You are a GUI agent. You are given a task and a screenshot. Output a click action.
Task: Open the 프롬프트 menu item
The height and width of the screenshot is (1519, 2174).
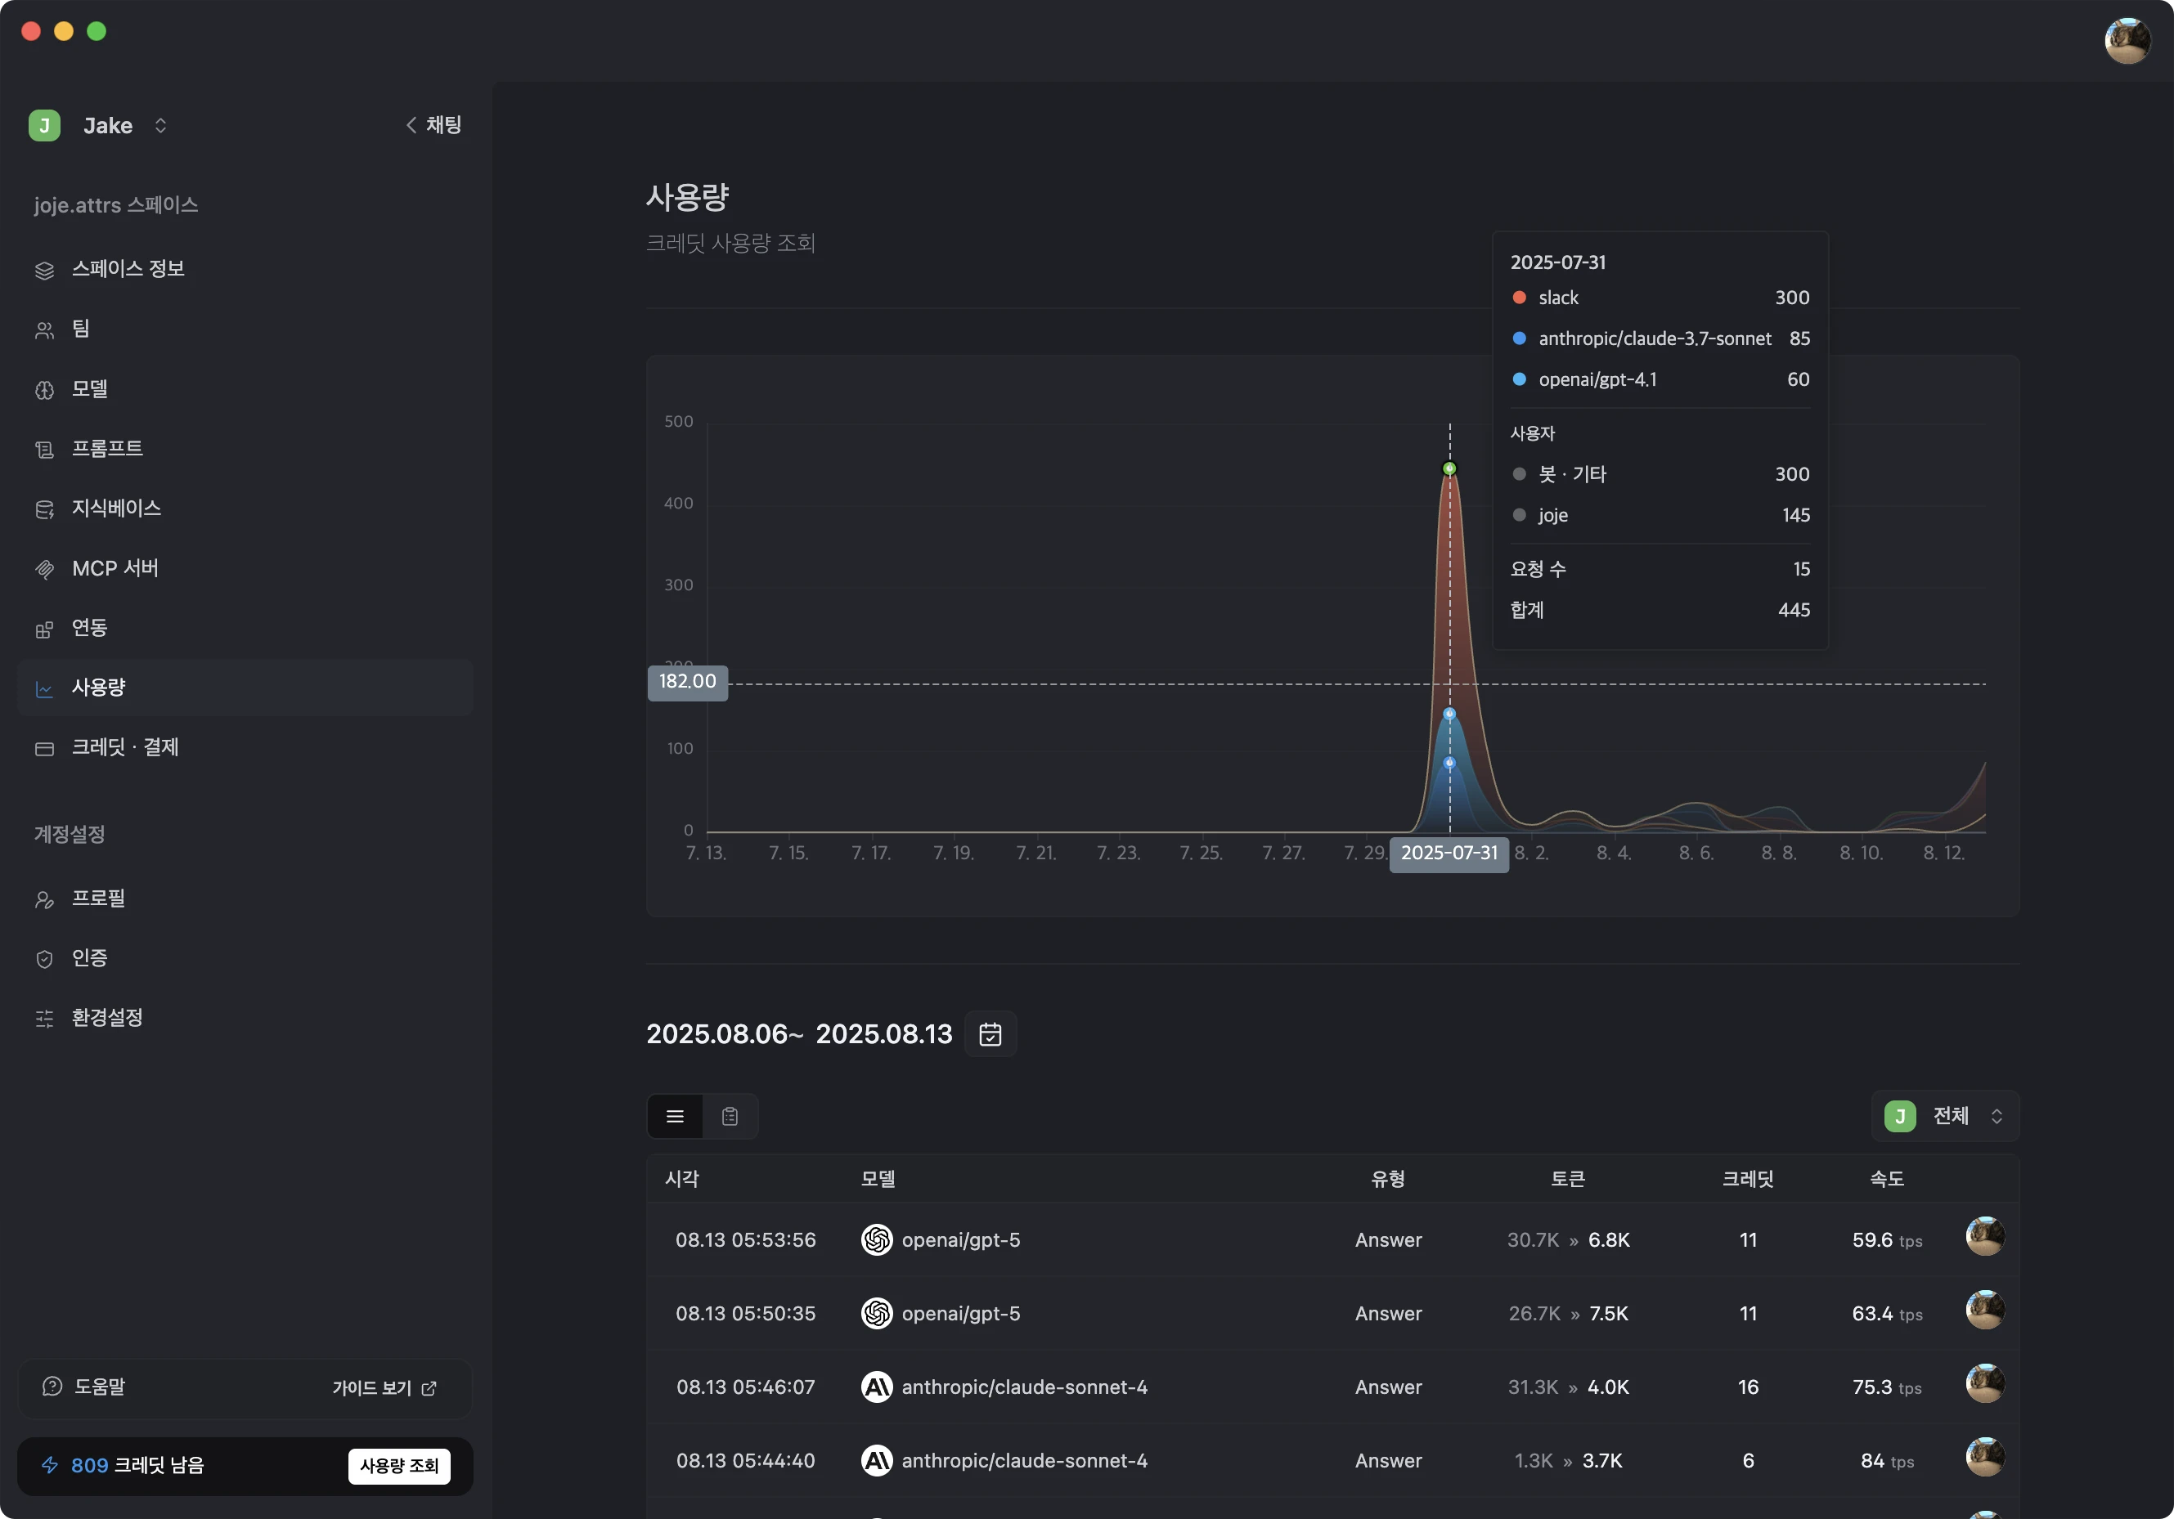107,449
